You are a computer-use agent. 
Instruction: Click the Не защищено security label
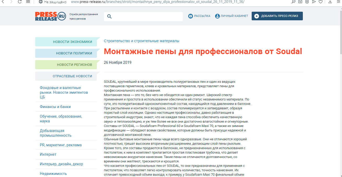(56, 2)
